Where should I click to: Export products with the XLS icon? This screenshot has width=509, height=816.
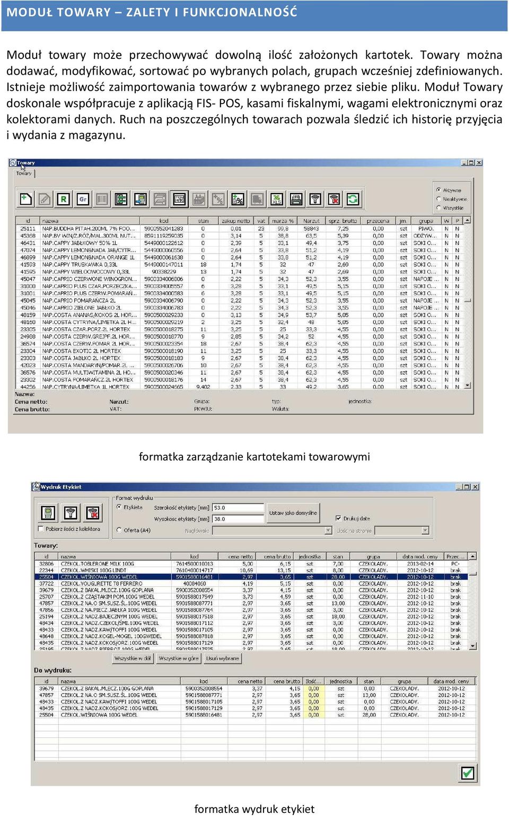276,199
